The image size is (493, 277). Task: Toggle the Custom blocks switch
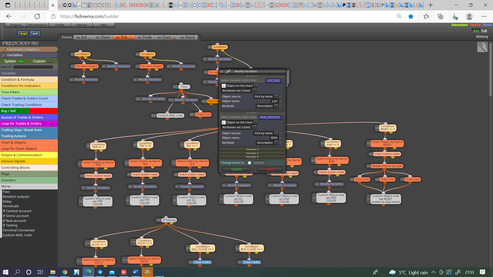(x=50, y=61)
